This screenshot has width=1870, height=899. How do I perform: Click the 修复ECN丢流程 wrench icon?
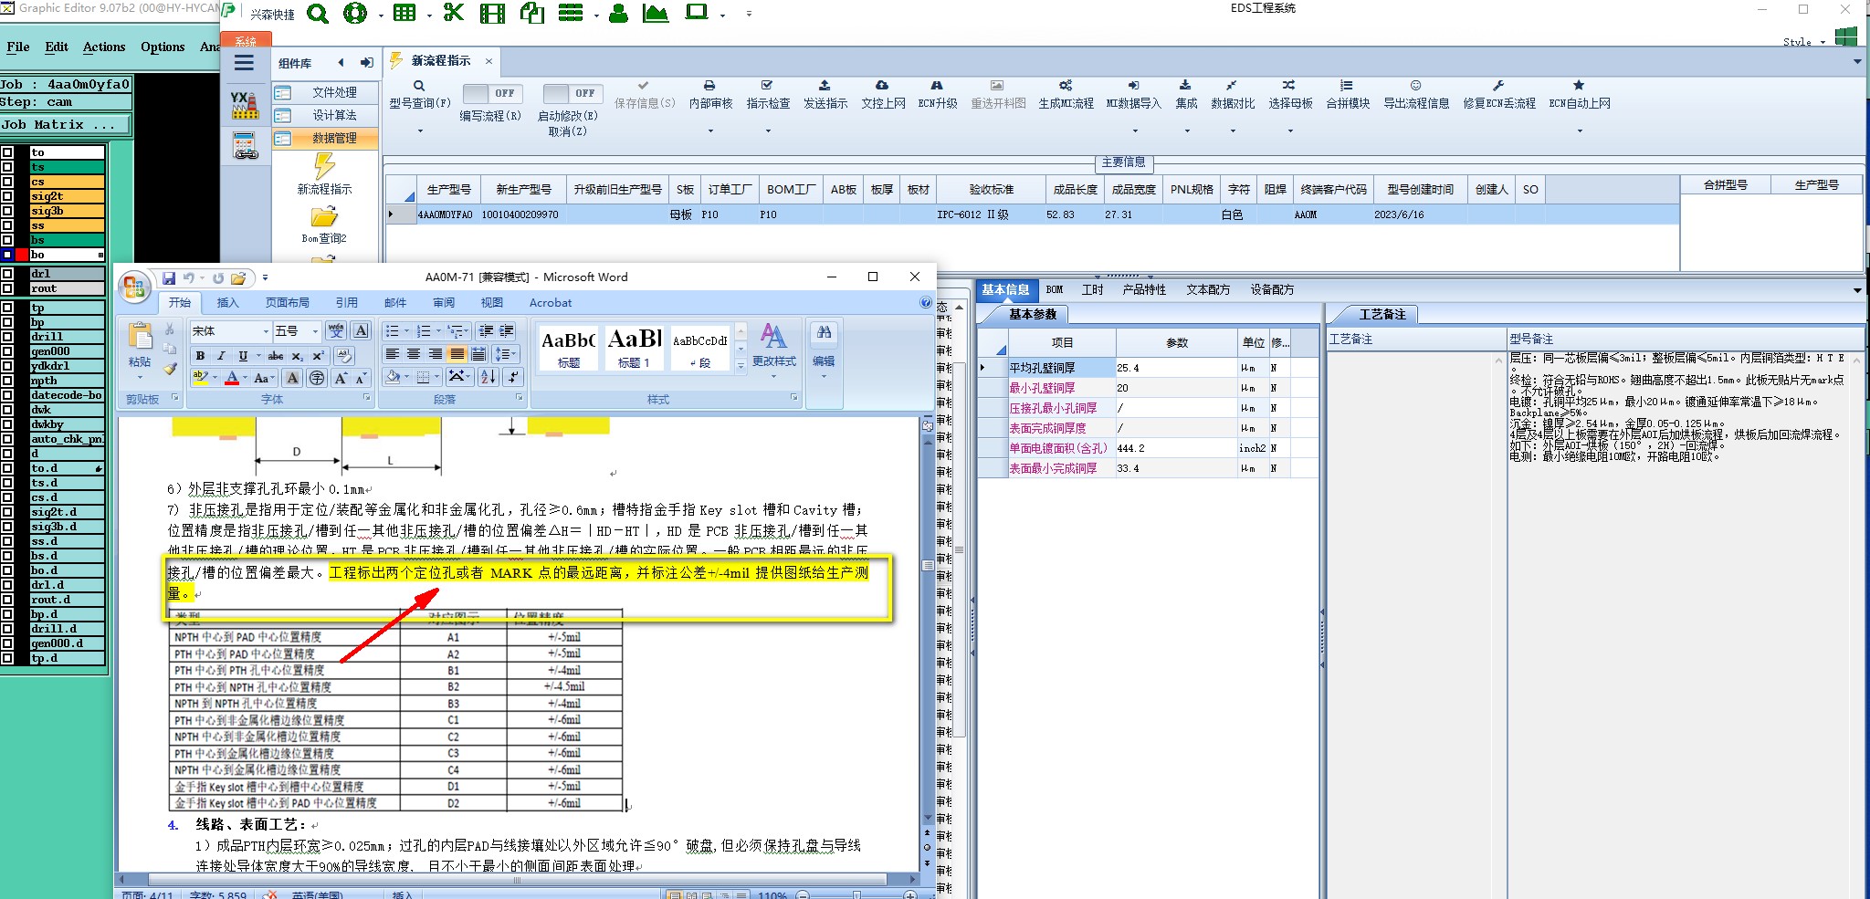(1498, 85)
